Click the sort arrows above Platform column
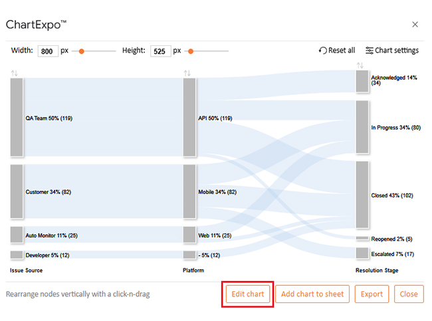Image resolution: width=432 pixels, height=321 pixels. pyautogui.click(x=187, y=72)
